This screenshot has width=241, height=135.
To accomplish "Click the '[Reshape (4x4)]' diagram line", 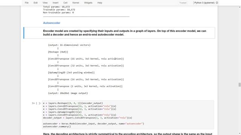I will (x=58, y=52).
